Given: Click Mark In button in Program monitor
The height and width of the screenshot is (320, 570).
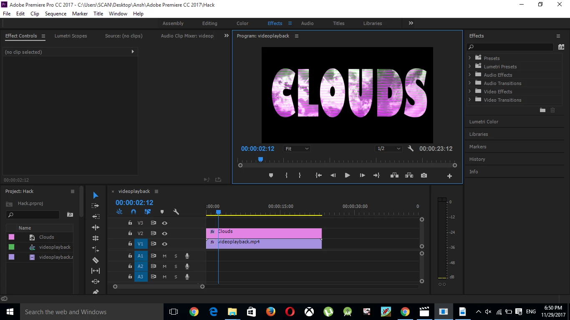Looking at the screenshot, I should coord(286,175).
